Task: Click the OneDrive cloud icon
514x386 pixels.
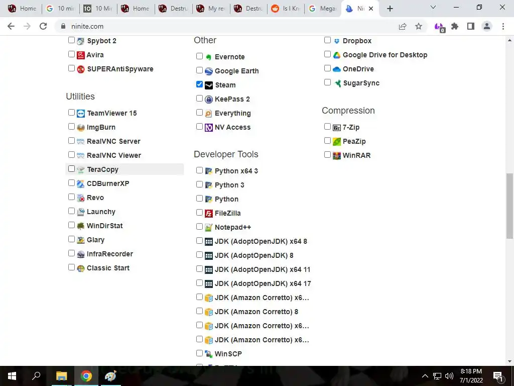Action: [x=337, y=69]
